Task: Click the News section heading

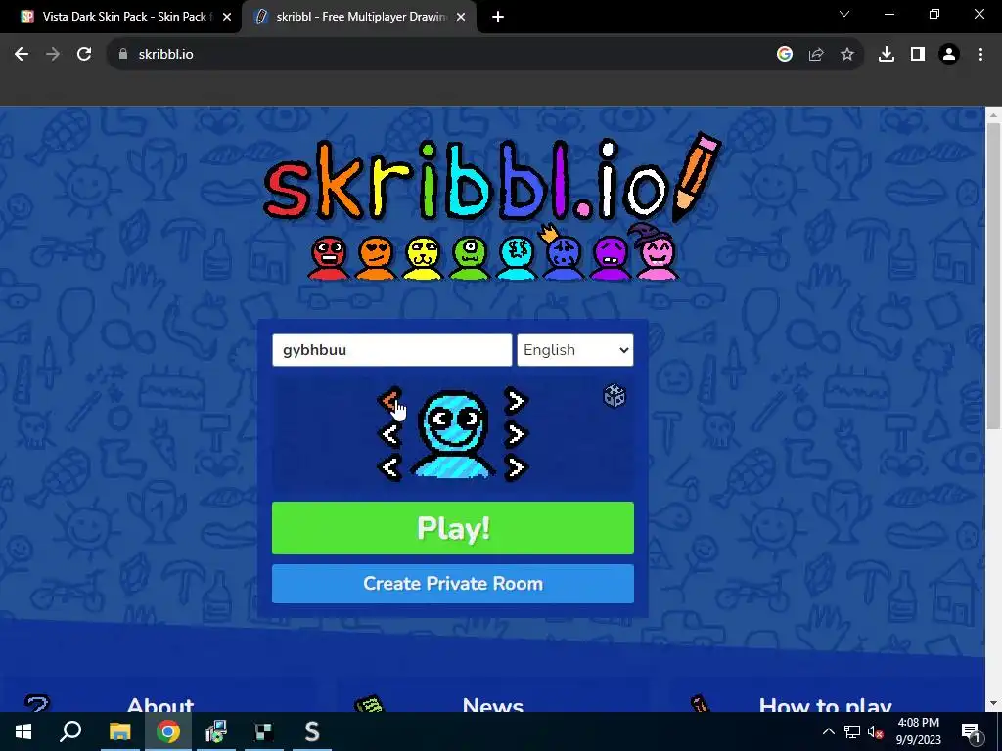Action: 493,704
